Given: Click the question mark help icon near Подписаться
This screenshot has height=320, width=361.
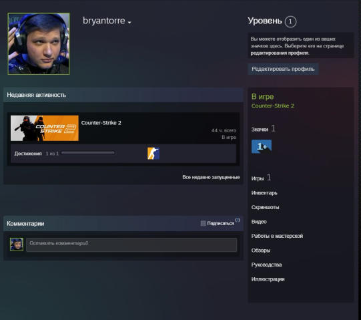Looking at the screenshot, I should 238,220.
